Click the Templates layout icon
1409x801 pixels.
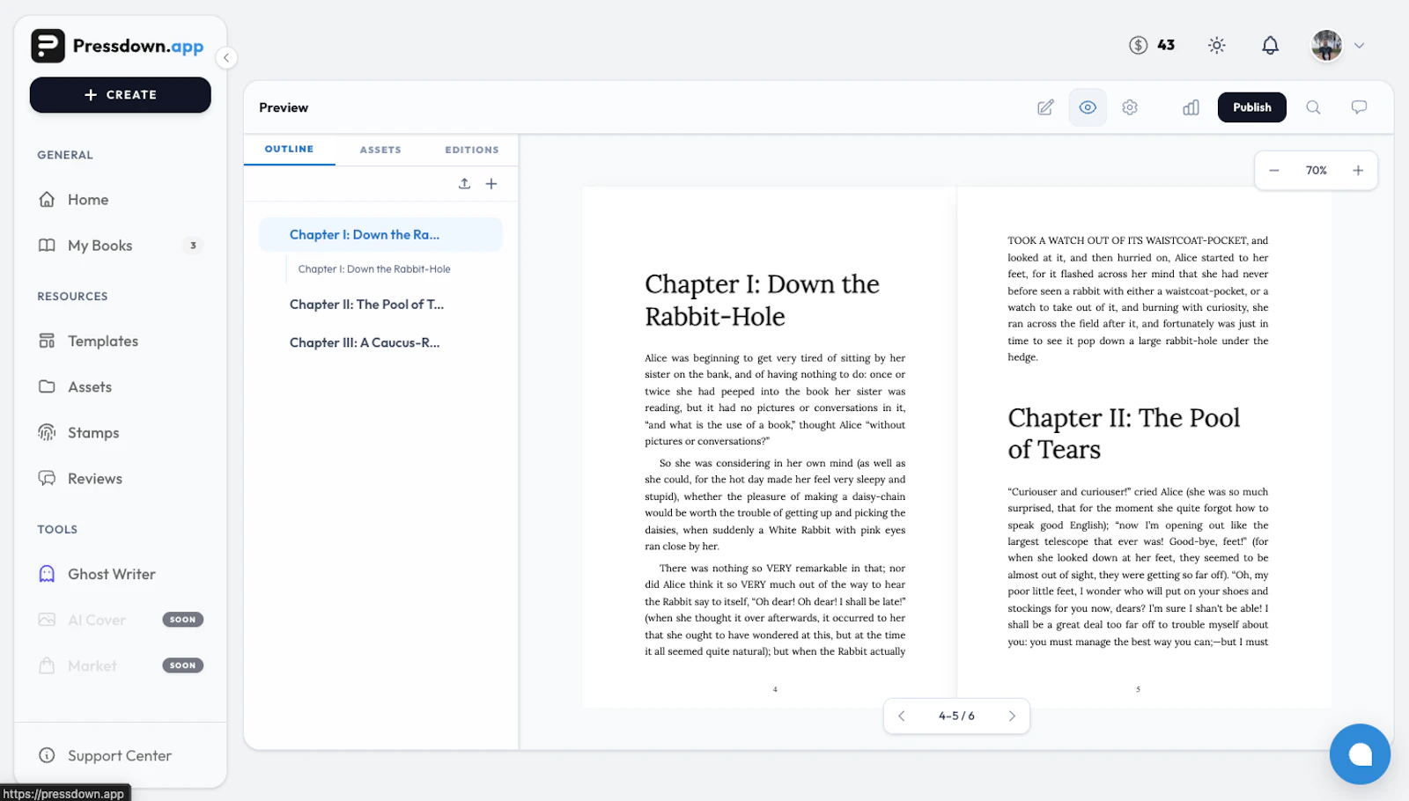tap(47, 342)
